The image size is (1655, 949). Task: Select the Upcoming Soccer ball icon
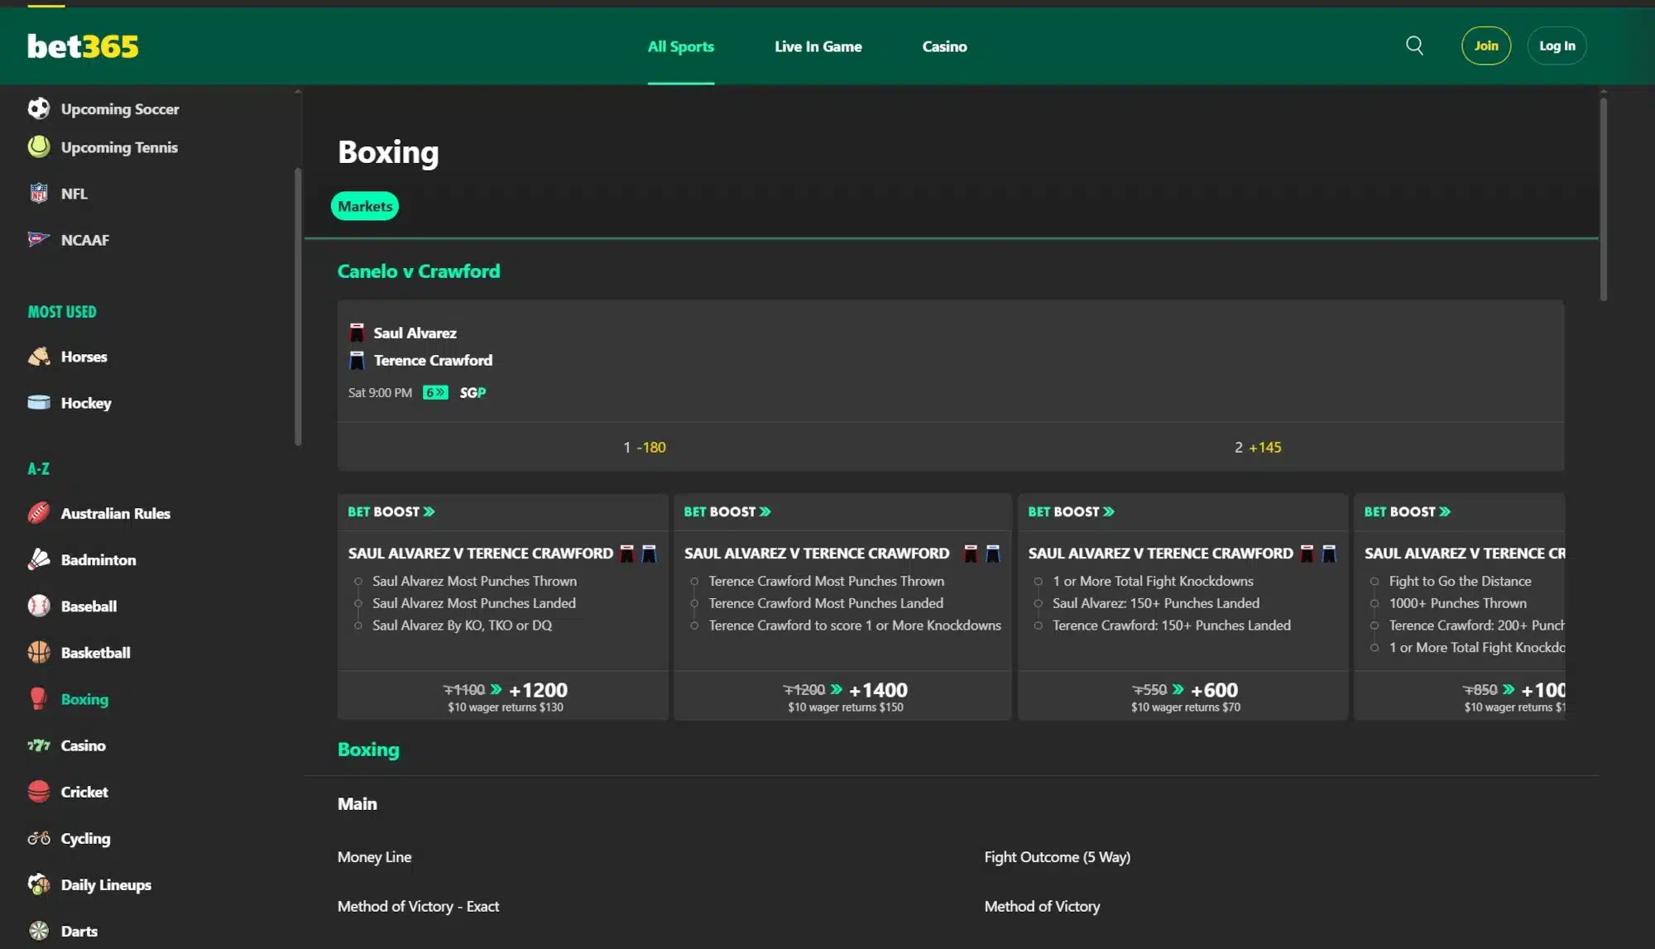tap(39, 108)
